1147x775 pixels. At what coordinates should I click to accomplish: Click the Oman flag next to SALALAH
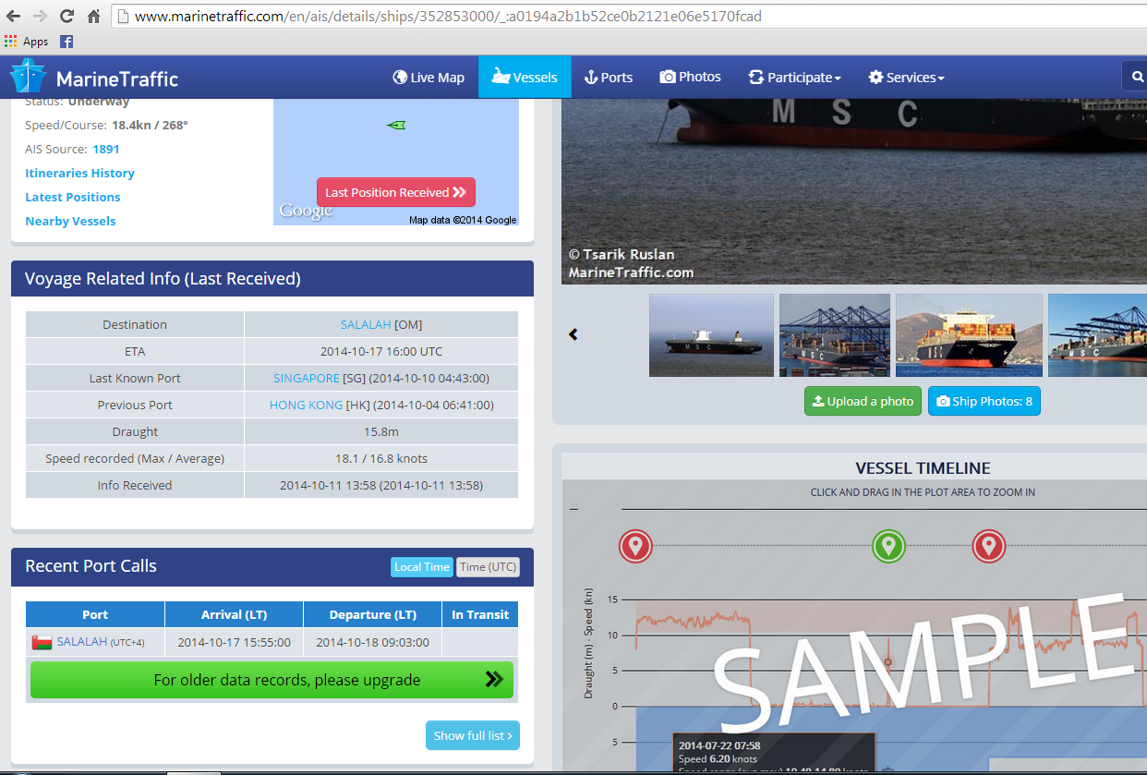click(x=42, y=642)
